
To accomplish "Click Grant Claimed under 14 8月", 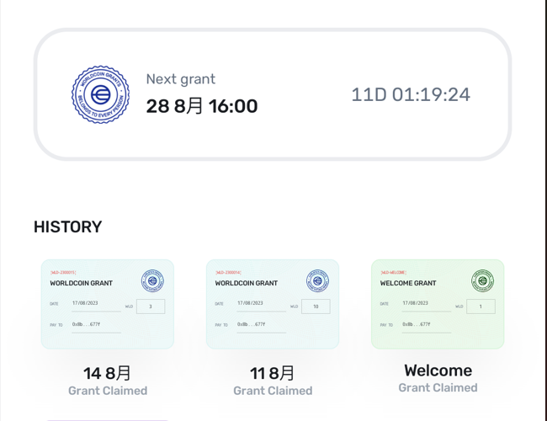I will point(108,391).
